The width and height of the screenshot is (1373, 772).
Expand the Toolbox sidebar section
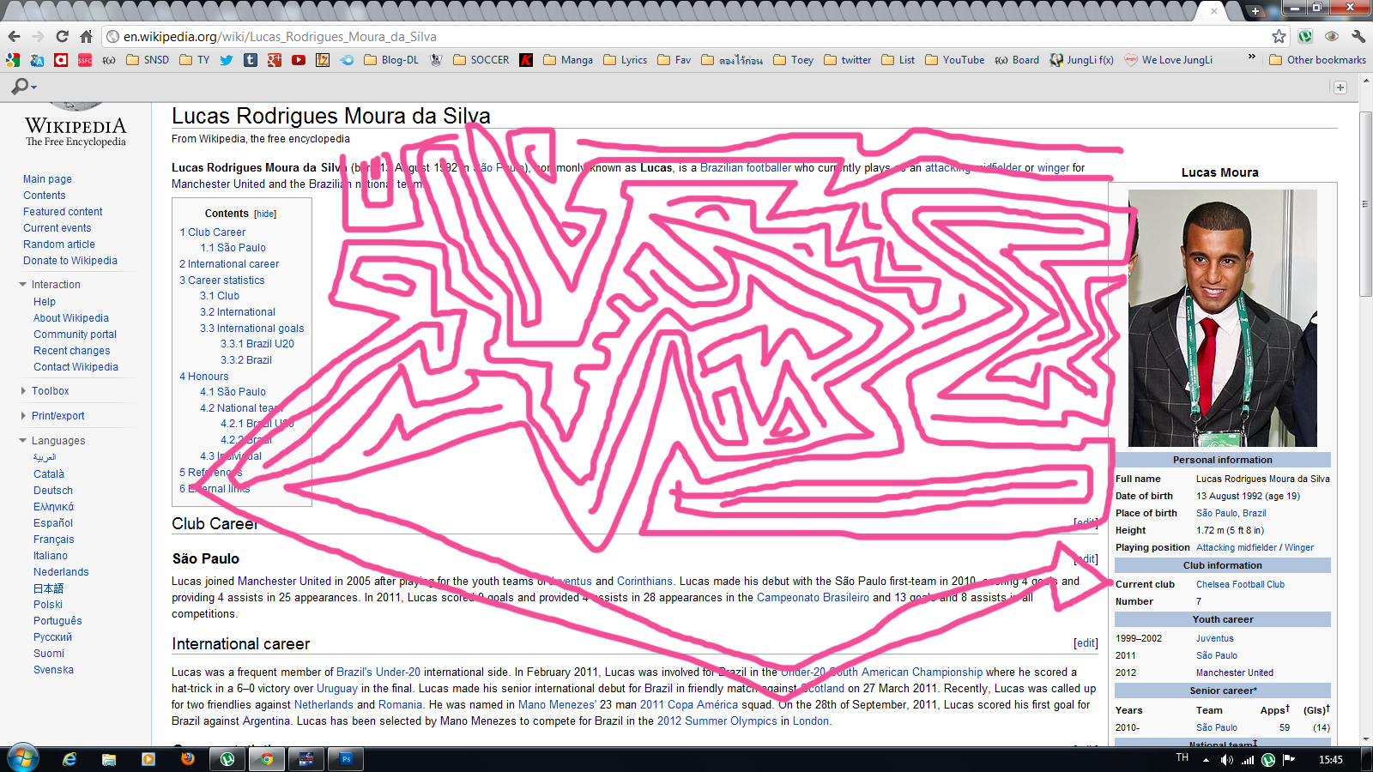click(23, 391)
